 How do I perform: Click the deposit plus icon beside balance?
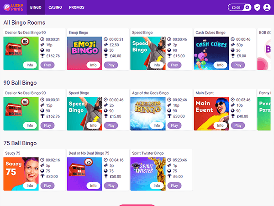click(x=247, y=7)
